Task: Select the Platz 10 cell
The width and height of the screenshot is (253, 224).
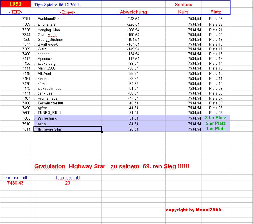Action: tap(216, 84)
